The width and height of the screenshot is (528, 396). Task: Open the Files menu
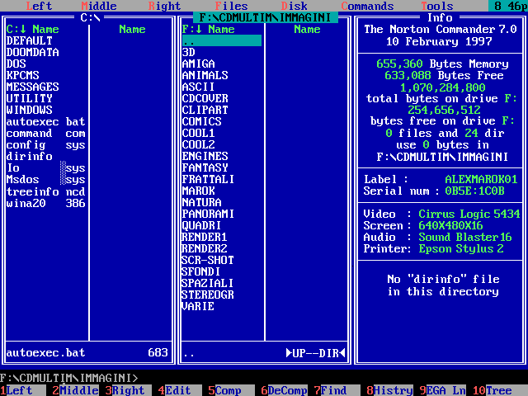pos(231,6)
